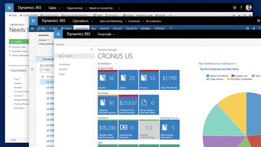261x147 pixels.
Task: Click Delete button in Operations toolbar
Action: [66, 28]
